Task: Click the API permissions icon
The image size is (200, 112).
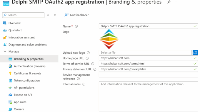Action: tap(10, 88)
